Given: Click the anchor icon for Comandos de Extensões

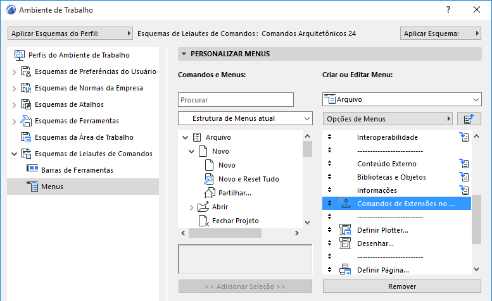Looking at the screenshot, I should point(346,203).
